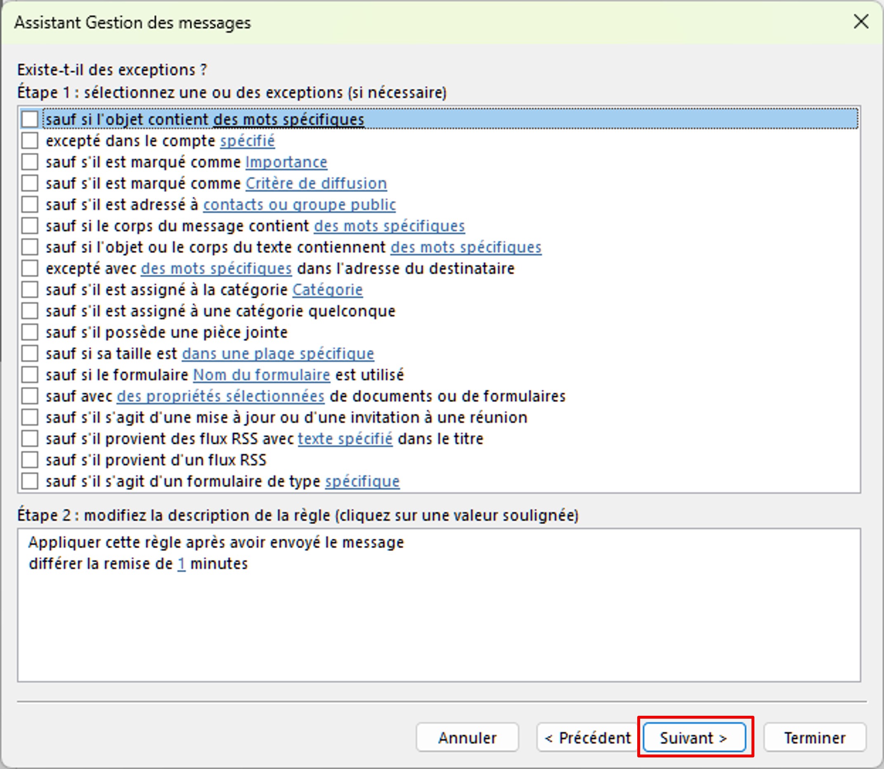Enable 'excepté dans le compte' checkbox

coord(30,140)
